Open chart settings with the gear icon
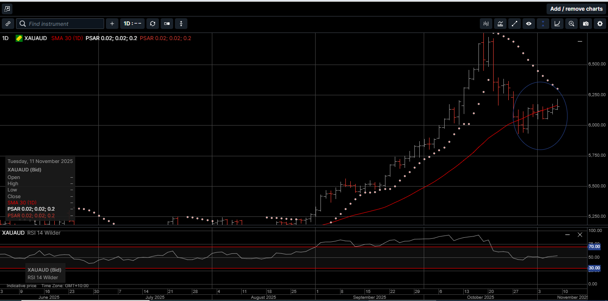 [600, 24]
